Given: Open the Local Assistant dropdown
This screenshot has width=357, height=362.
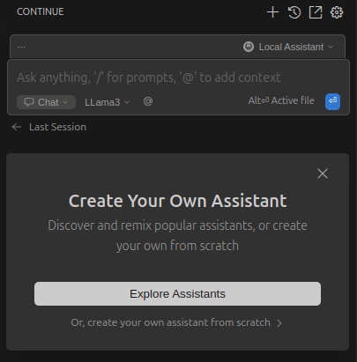Looking at the screenshot, I should [x=288, y=47].
